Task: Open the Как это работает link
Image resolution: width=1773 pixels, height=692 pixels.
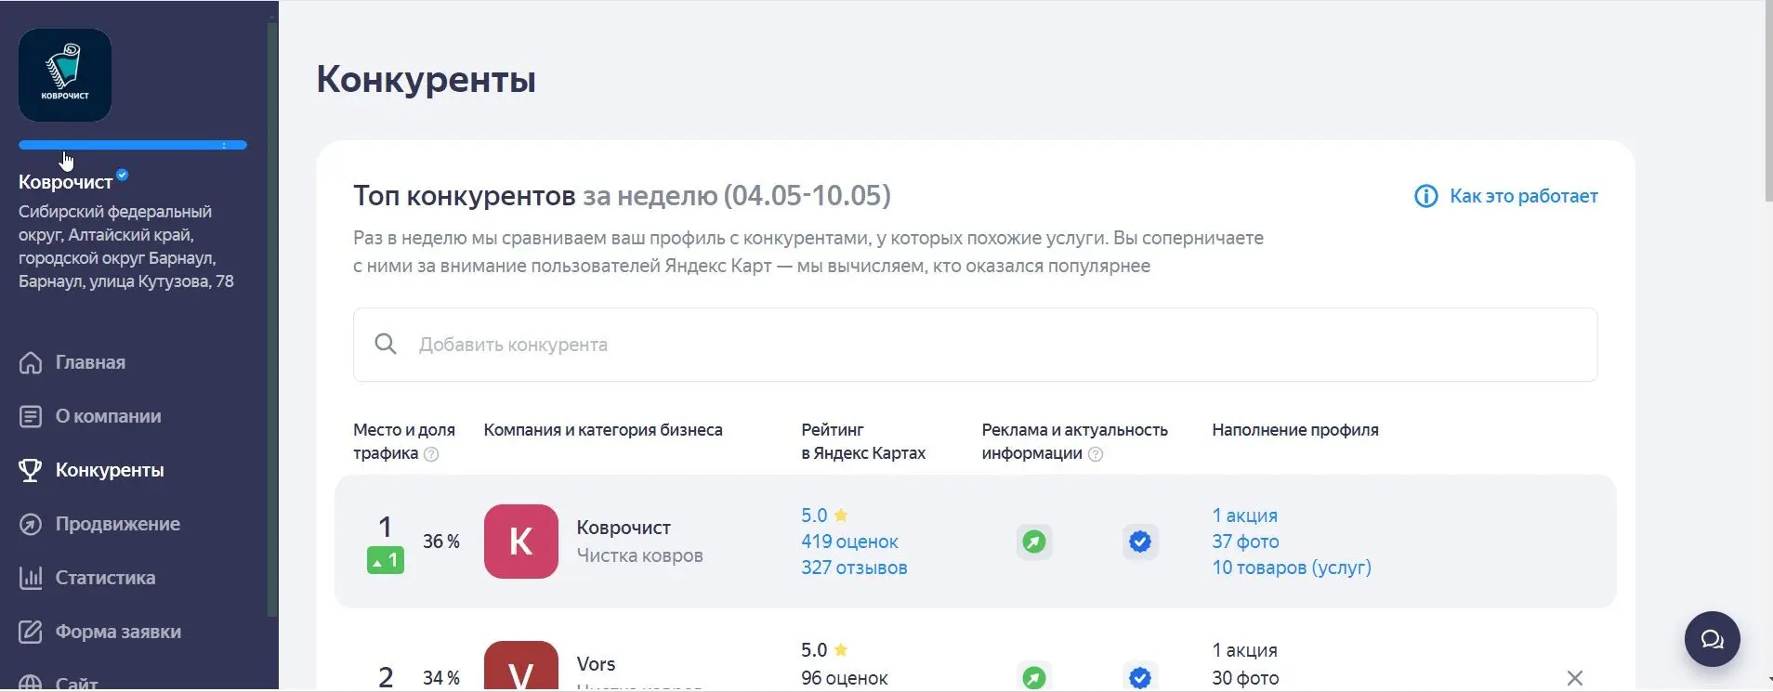Action: click(x=1524, y=196)
